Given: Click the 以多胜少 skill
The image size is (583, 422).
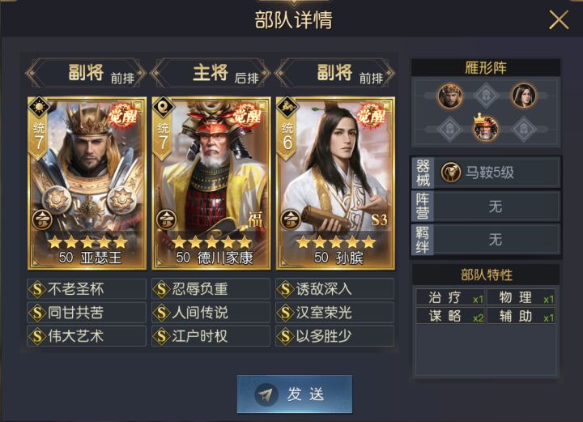Looking at the screenshot, I should [334, 336].
